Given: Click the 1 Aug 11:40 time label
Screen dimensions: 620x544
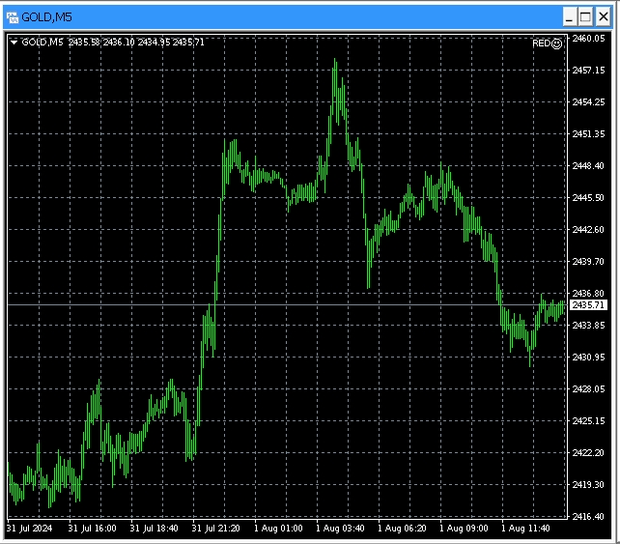Looking at the screenshot, I should pos(527,530).
